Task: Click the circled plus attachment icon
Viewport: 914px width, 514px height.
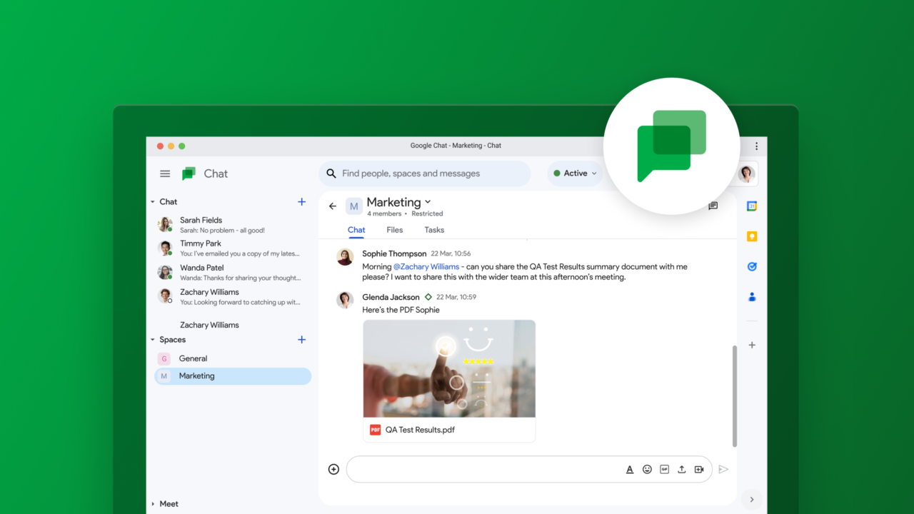Action: [333, 469]
